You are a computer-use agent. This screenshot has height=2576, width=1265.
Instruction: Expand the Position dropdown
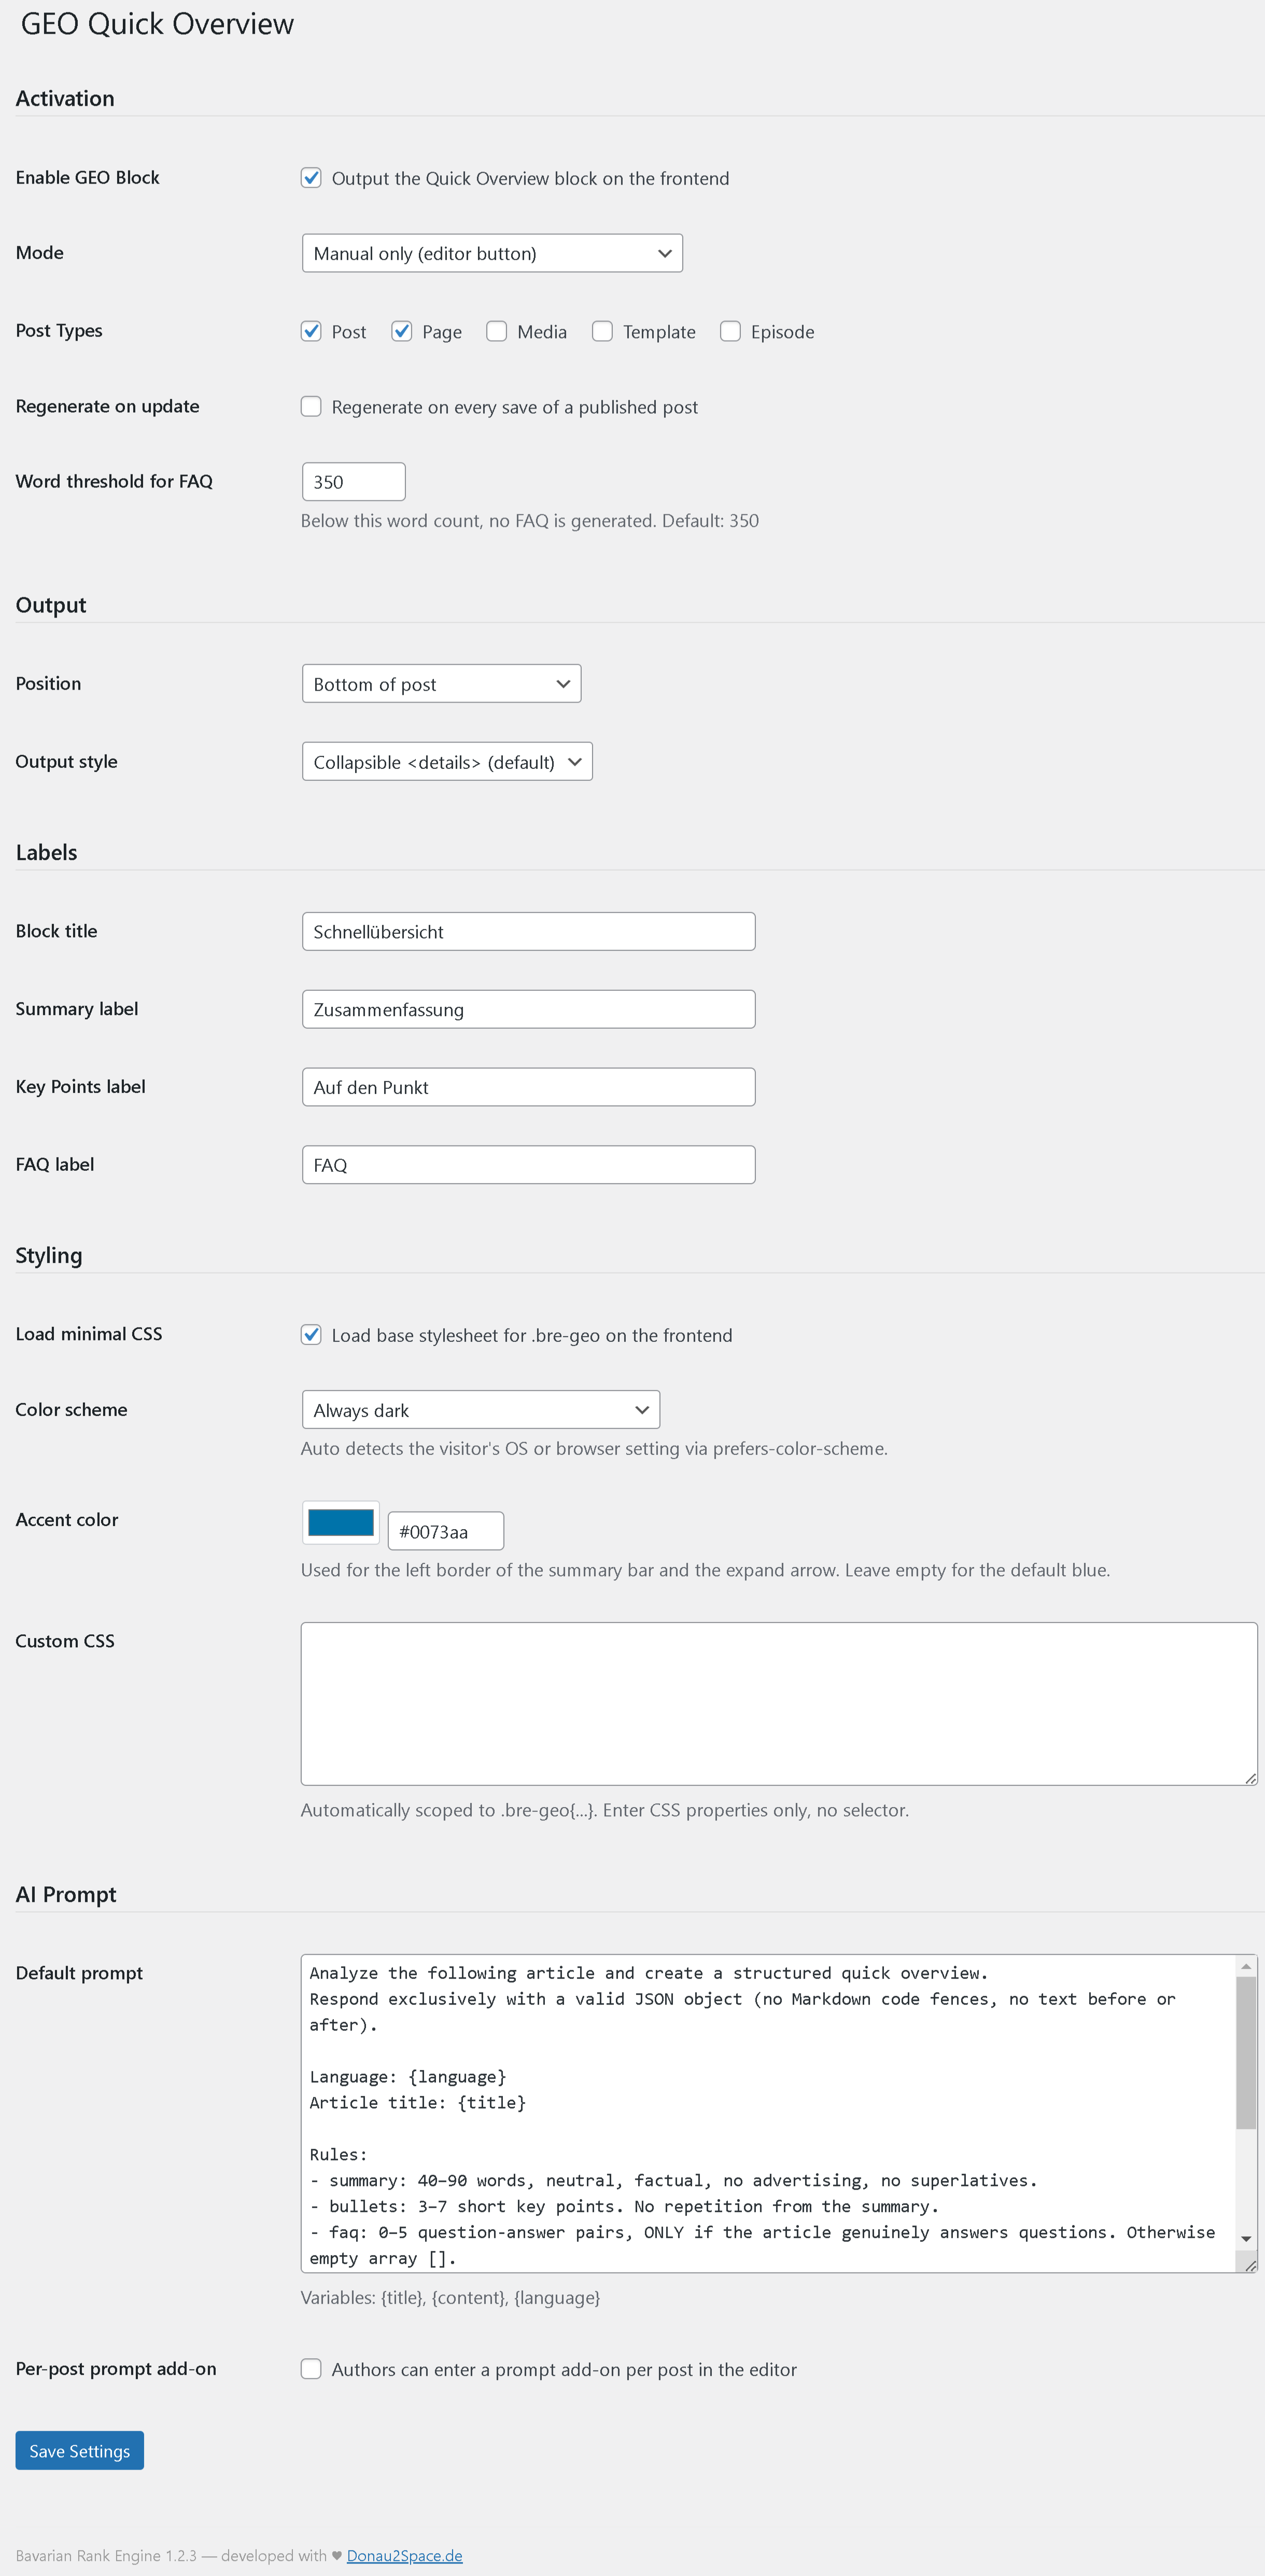coord(441,684)
